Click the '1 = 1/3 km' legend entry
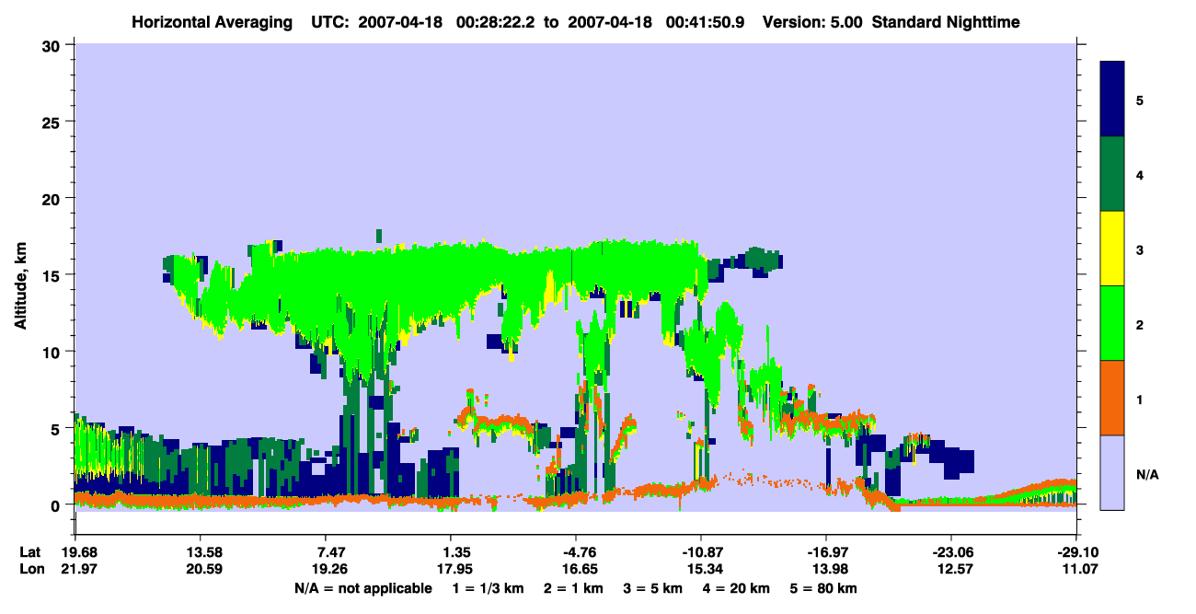 coord(488,588)
